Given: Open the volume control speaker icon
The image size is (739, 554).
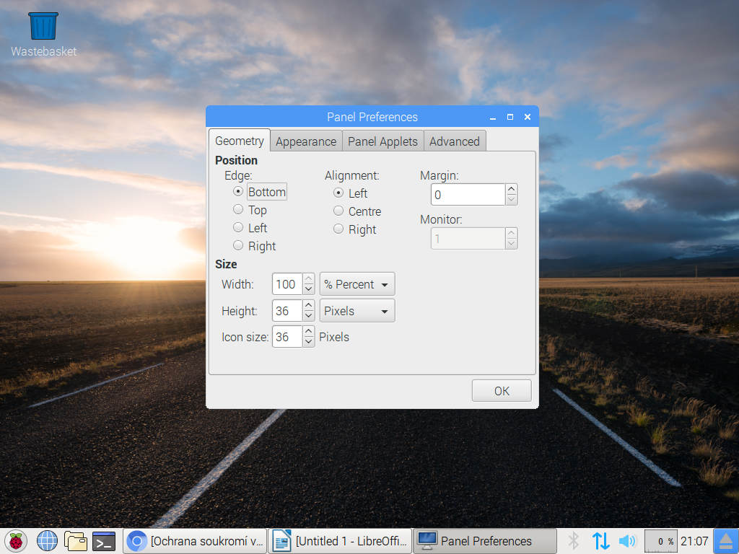Looking at the screenshot, I should [627, 541].
